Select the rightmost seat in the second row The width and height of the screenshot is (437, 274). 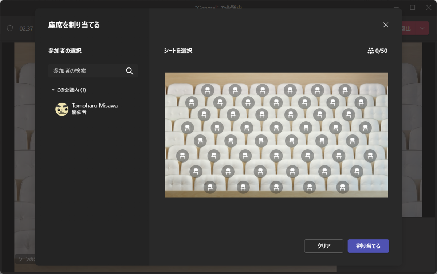[x=361, y=102]
